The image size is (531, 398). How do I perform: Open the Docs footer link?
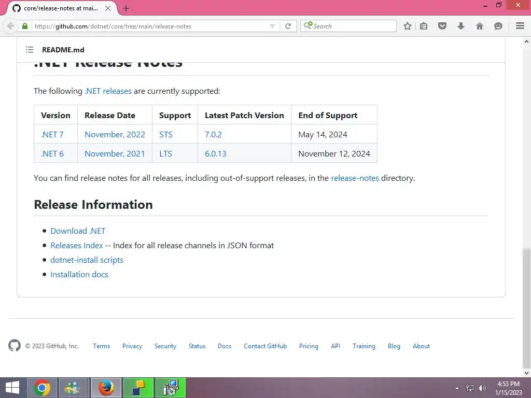(x=225, y=346)
